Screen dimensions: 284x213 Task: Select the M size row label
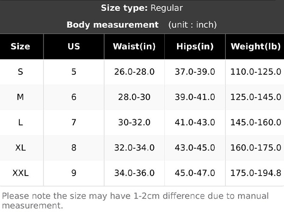pos(20,97)
